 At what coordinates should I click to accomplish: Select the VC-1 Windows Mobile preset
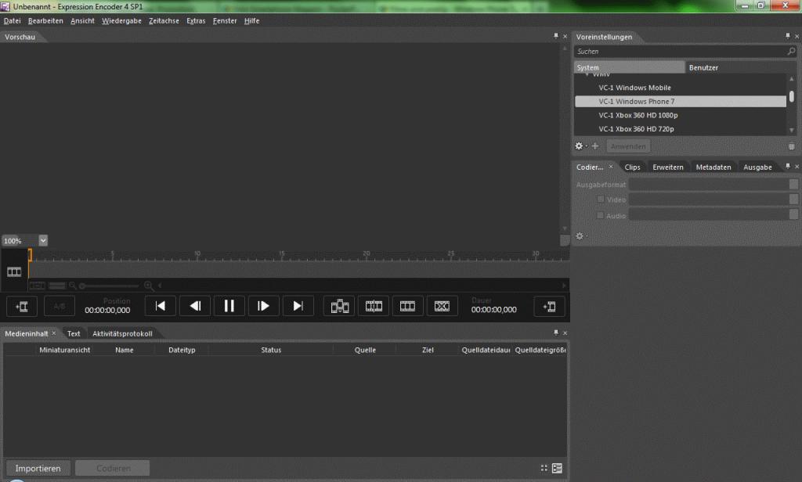681,88
